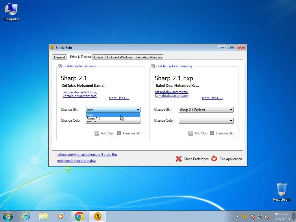Switch to Skins & Themes tab
The width and height of the screenshot is (296, 222).
80,57
